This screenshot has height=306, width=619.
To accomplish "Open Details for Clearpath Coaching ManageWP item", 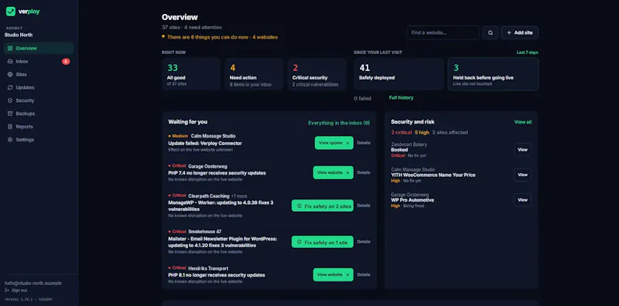I will [x=364, y=206].
